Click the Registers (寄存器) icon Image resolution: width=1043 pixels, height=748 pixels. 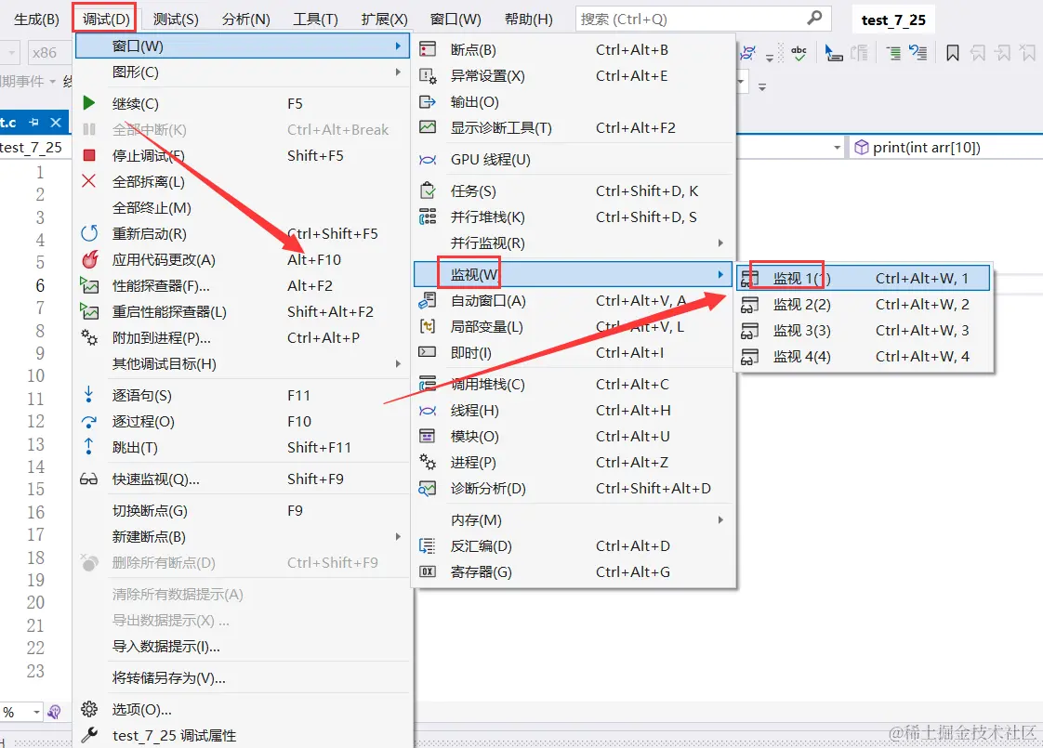(427, 571)
